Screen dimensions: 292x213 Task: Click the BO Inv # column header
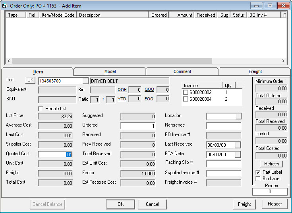pos(264,15)
